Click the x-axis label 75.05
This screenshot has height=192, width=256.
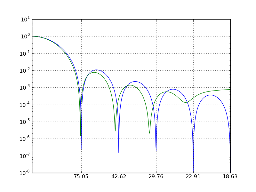tap(81, 177)
